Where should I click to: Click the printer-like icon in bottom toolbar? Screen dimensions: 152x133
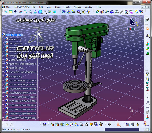point(44,124)
